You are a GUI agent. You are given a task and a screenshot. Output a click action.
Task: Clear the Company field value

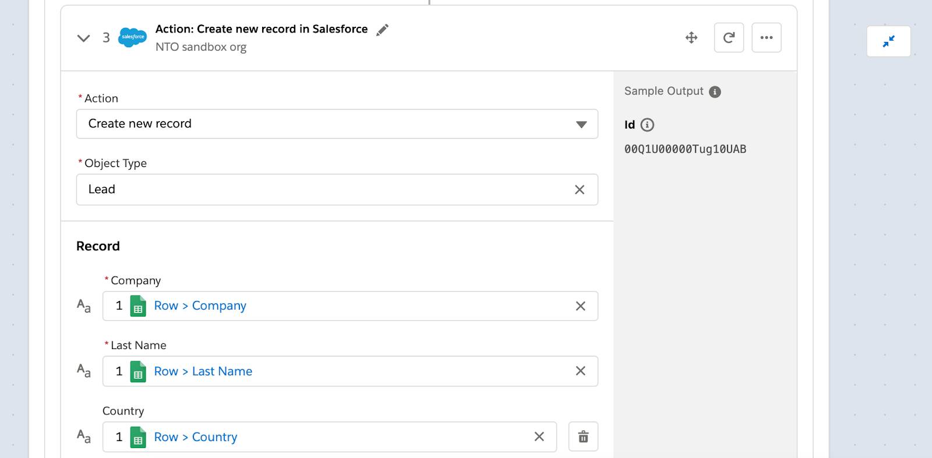pyautogui.click(x=580, y=306)
